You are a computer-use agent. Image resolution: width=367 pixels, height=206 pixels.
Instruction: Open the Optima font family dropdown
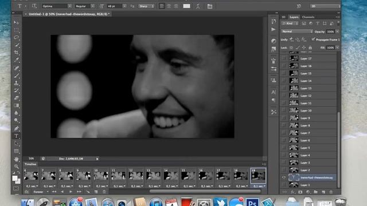point(70,6)
